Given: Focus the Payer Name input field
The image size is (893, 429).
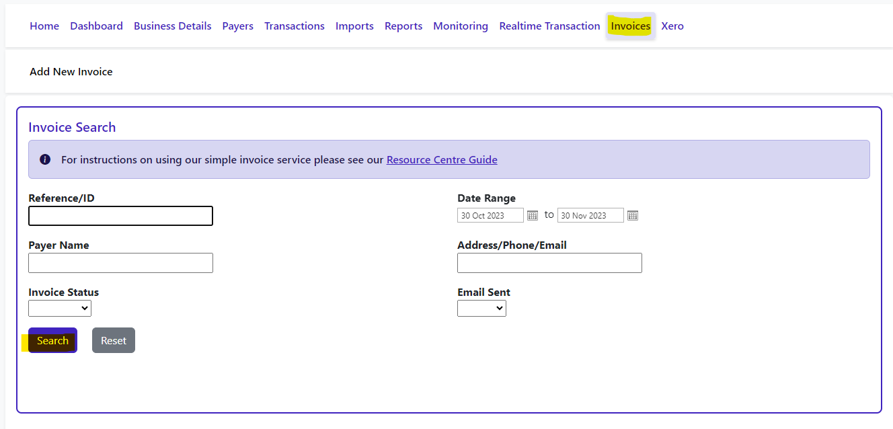Looking at the screenshot, I should click(x=120, y=263).
